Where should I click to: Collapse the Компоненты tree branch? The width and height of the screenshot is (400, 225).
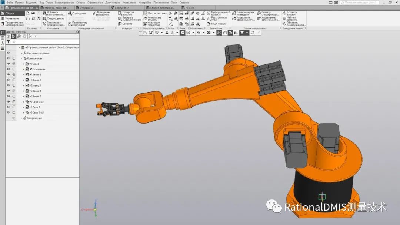[21, 58]
